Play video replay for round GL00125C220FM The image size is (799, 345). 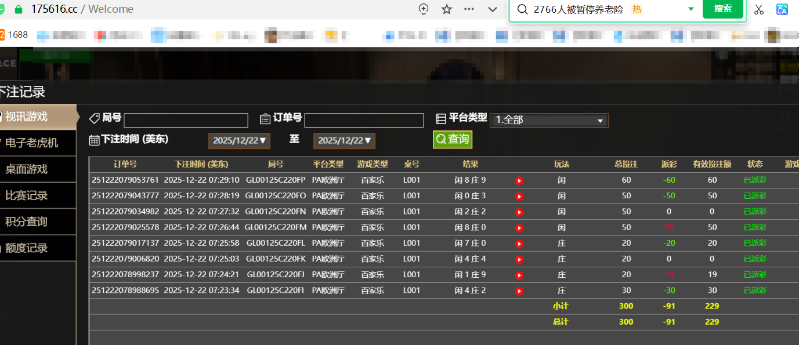[x=519, y=228]
